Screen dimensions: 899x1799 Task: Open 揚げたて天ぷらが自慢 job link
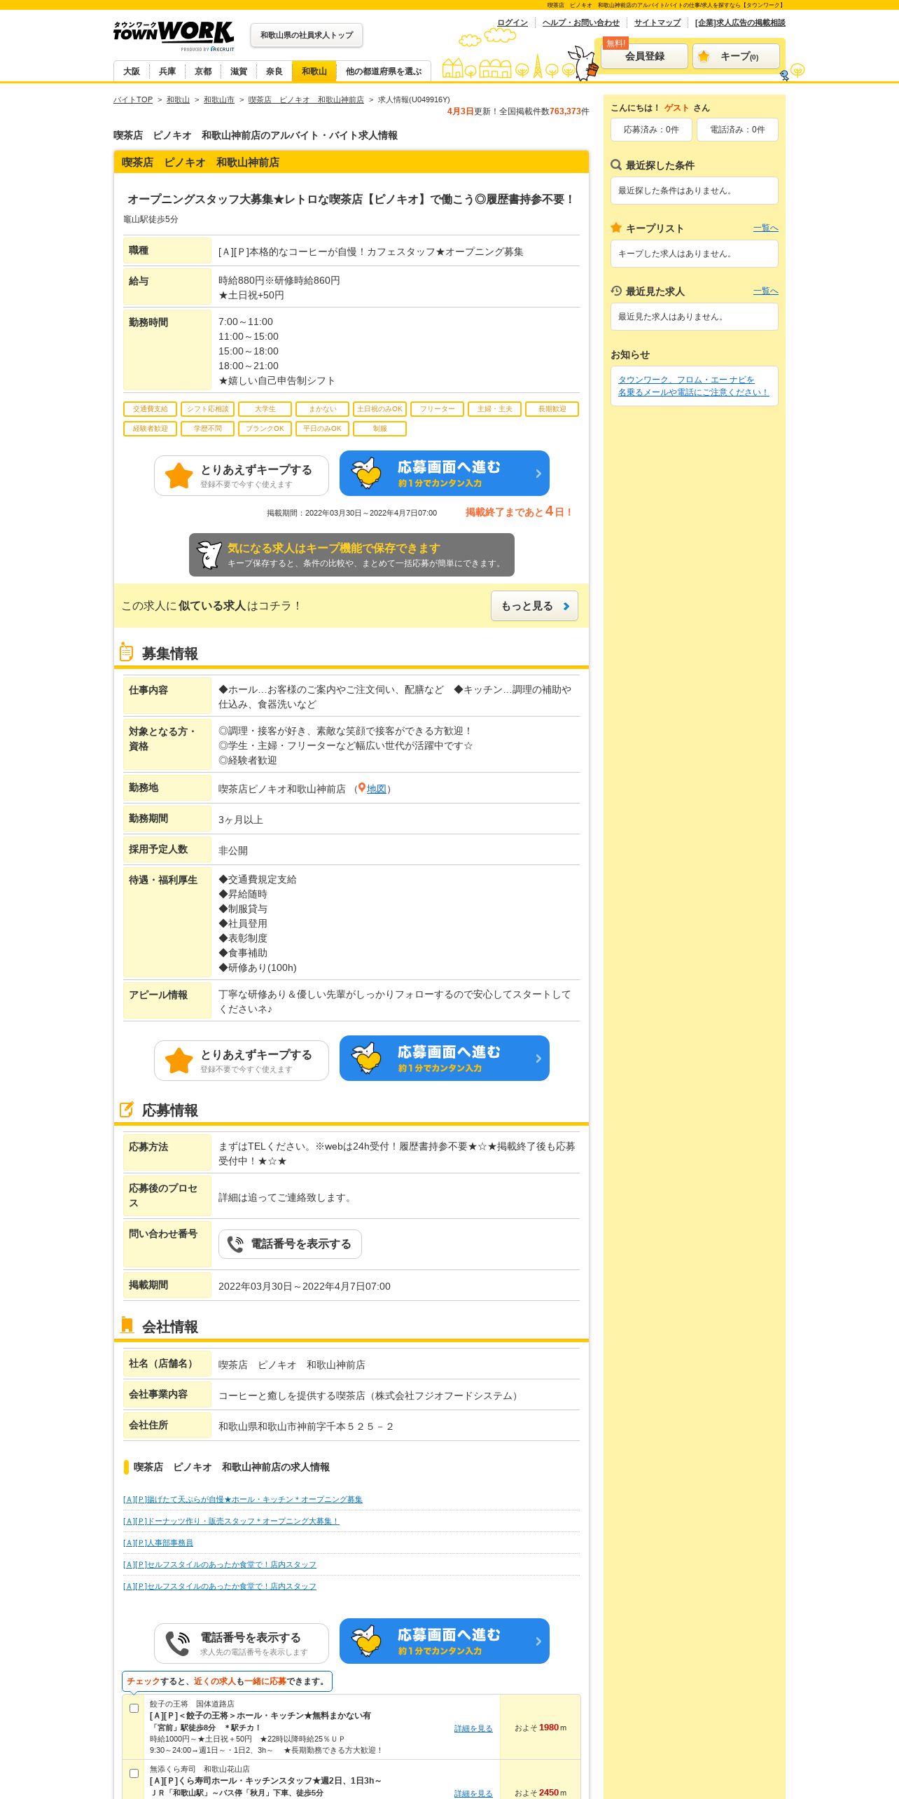tap(243, 1499)
